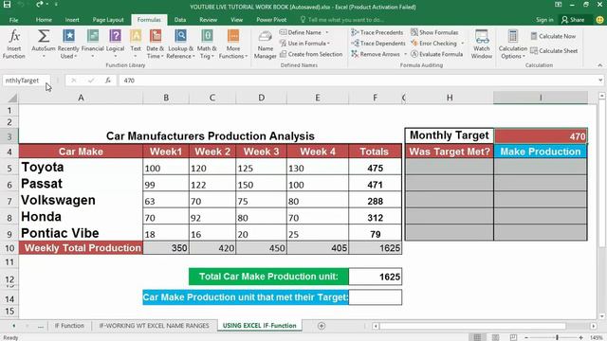
Task: Open Recently Used functions
Action: point(68,45)
